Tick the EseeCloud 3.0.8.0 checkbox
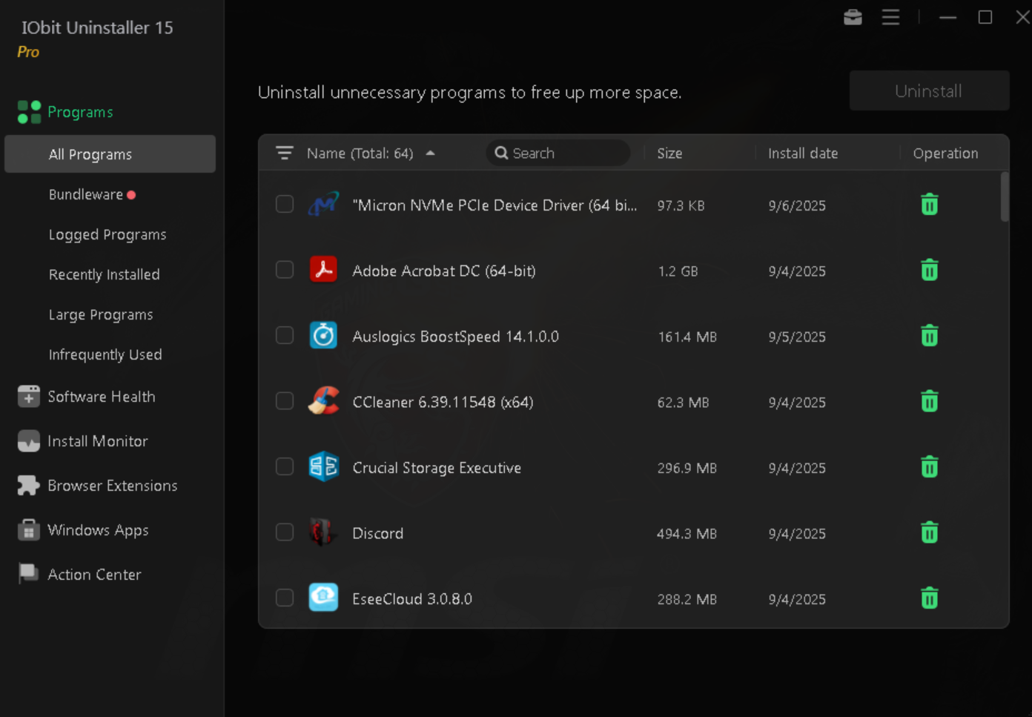The width and height of the screenshot is (1032, 717). [x=285, y=598]
